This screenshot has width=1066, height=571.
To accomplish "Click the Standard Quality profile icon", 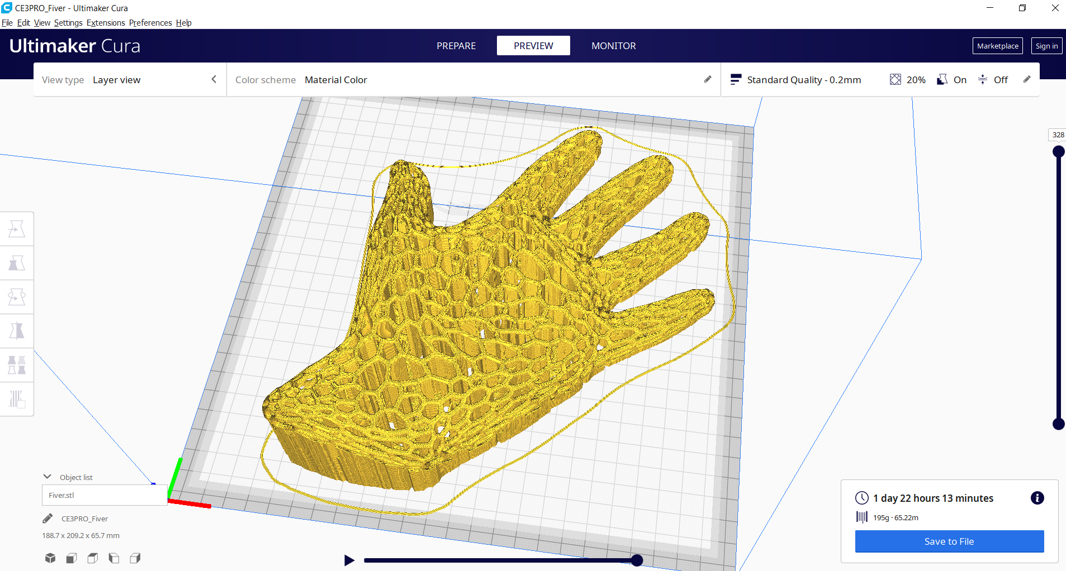I will tap(736, 79).
